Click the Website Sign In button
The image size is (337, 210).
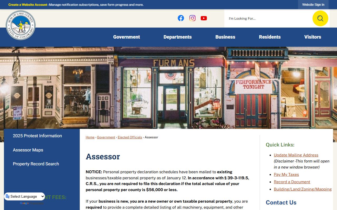[x=313, y=5]
